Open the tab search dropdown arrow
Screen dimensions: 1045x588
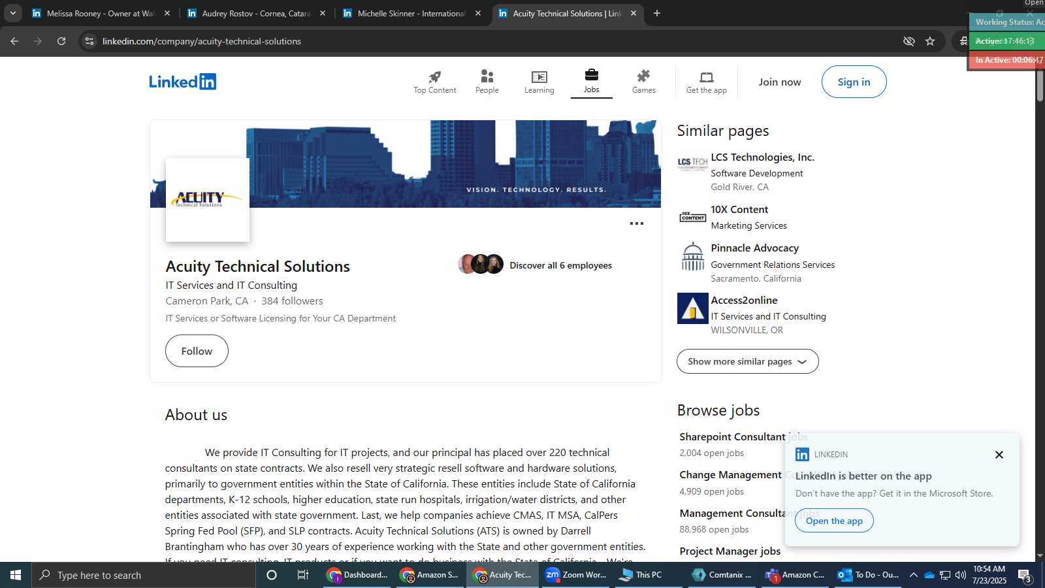coord(12,13)
